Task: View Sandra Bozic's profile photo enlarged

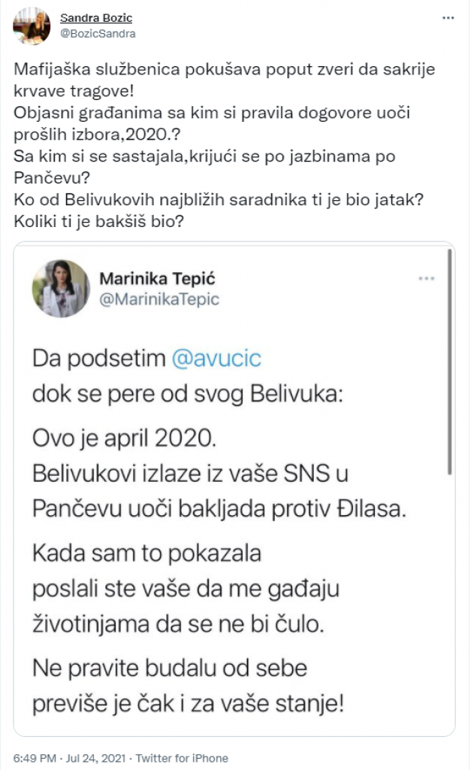Action: (x=30, y=24)
